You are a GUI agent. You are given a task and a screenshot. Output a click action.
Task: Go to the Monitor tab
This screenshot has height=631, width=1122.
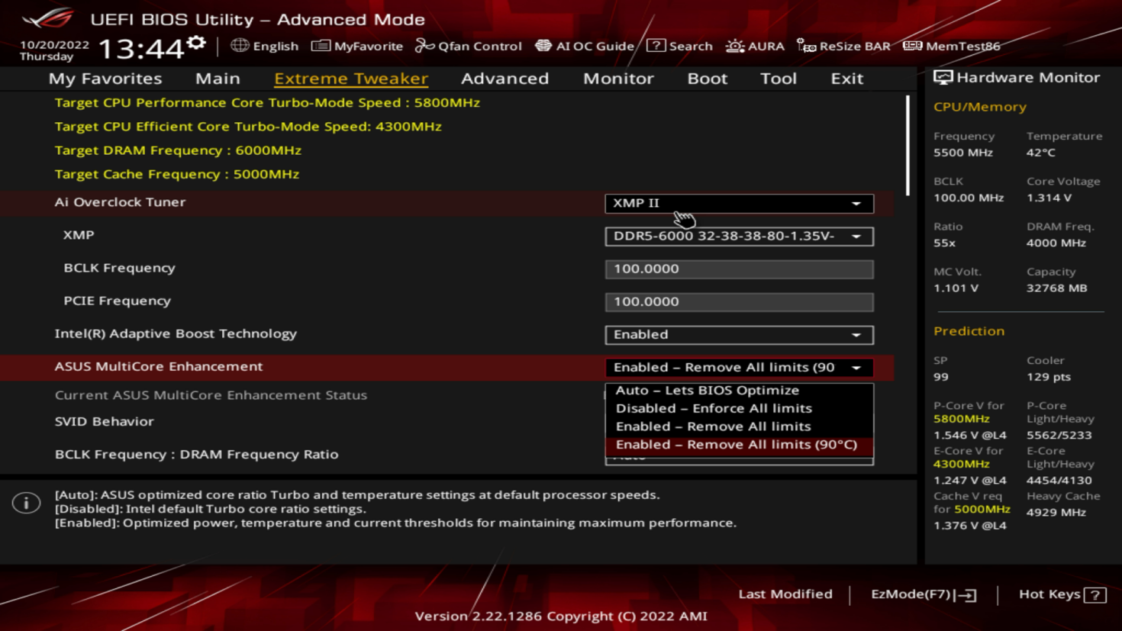(x=618, y=78)
